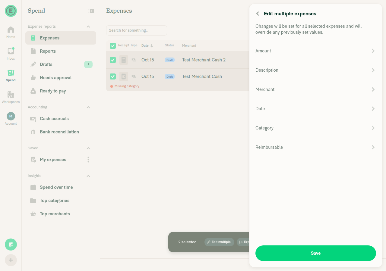This screenshot has width=386, height=271.
Task: Sort expenses by the Date column
Action: click(x=147, y=46)
